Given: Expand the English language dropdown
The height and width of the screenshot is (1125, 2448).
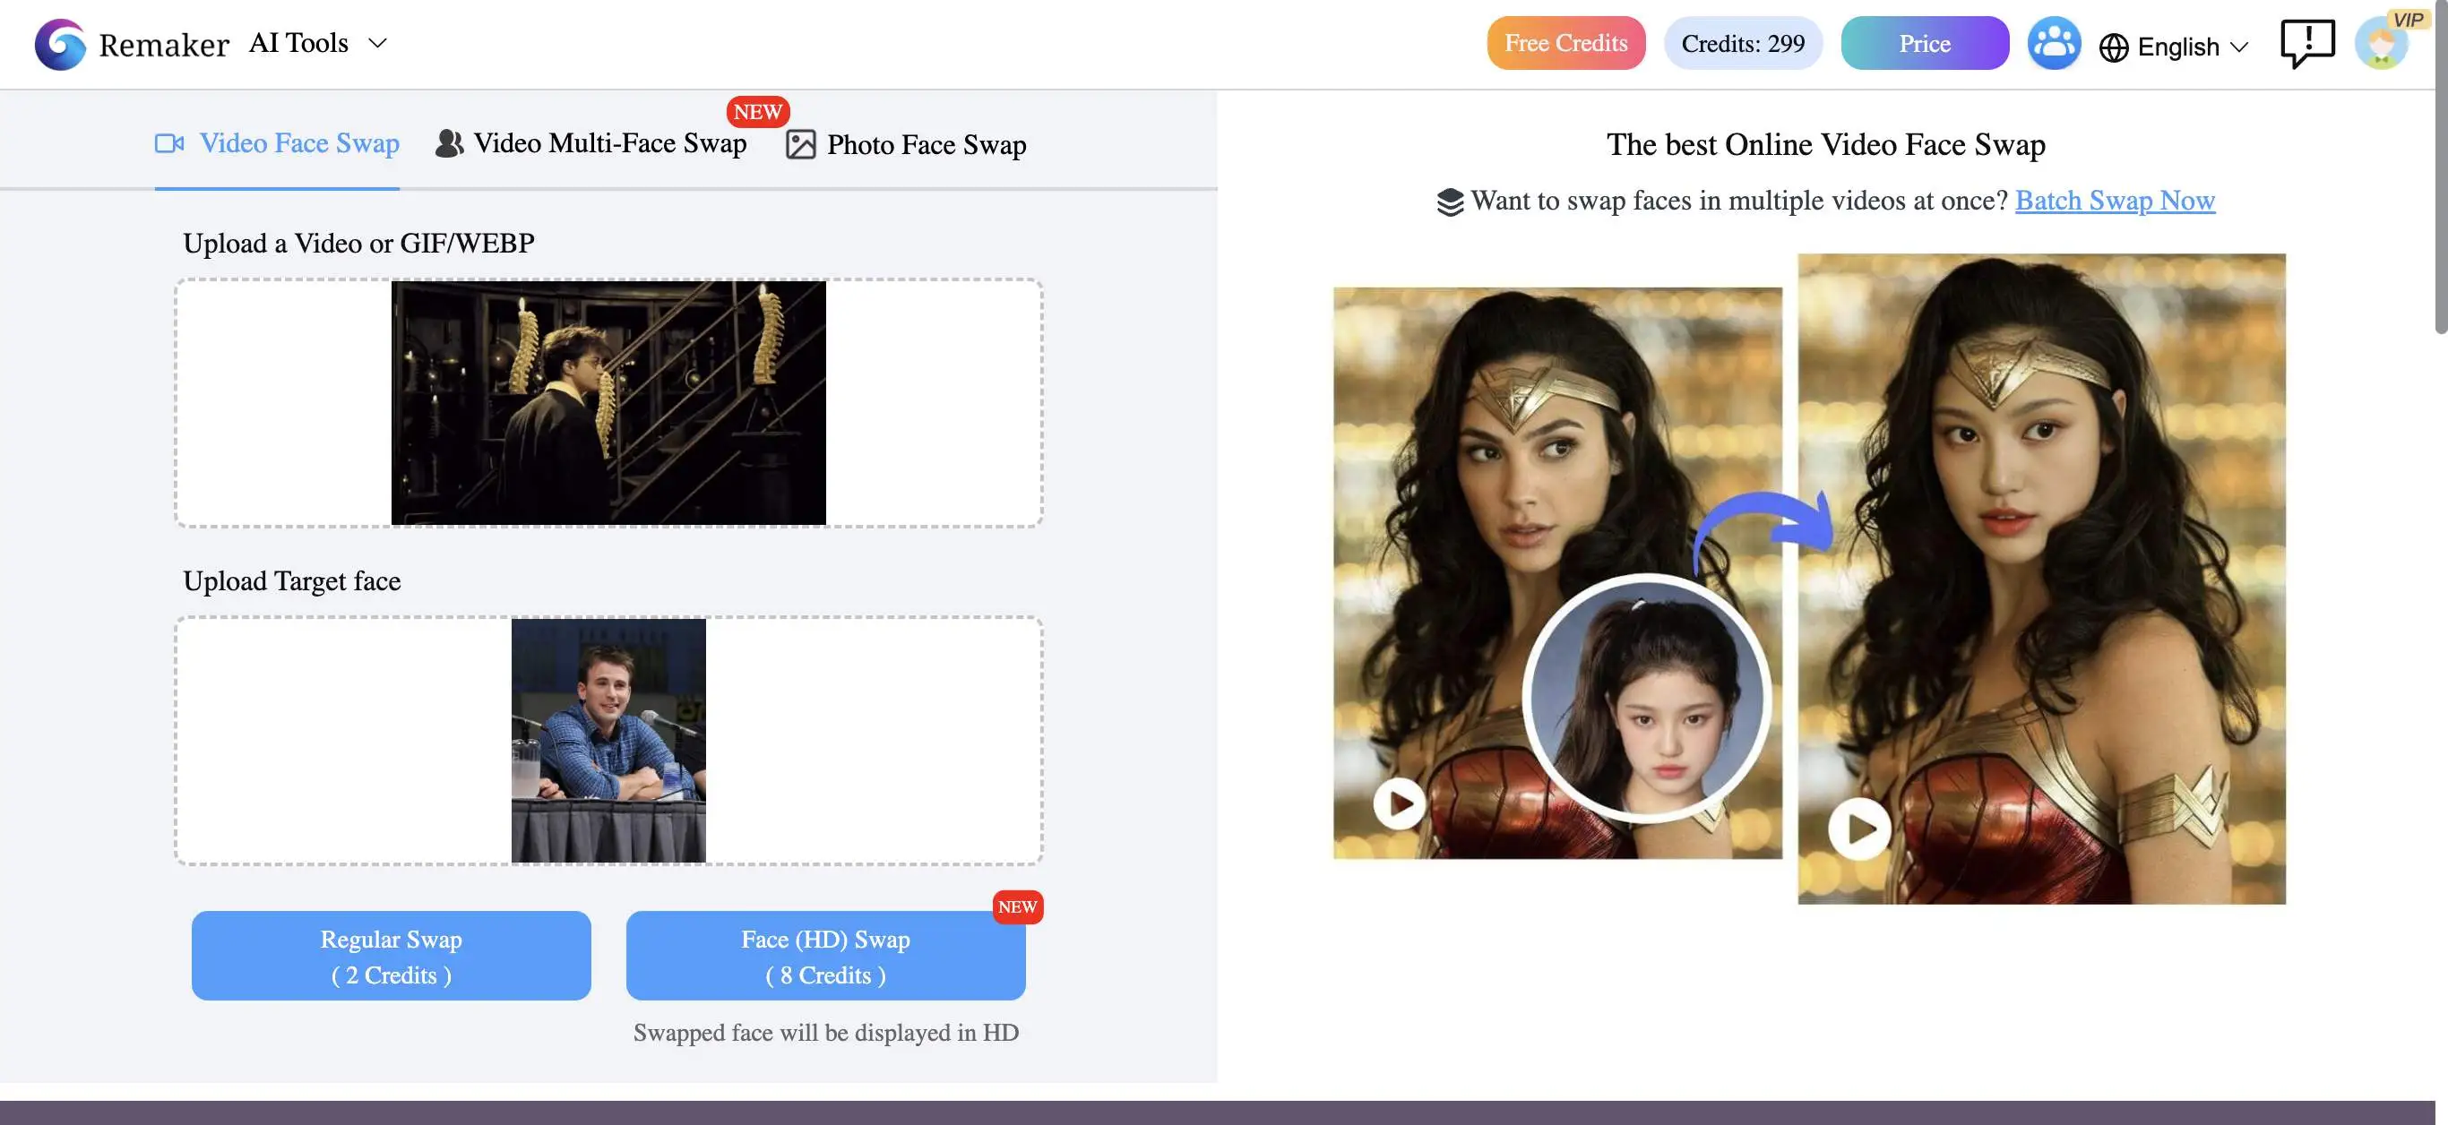Looking at the screenshot, I should pos(2192,47).
